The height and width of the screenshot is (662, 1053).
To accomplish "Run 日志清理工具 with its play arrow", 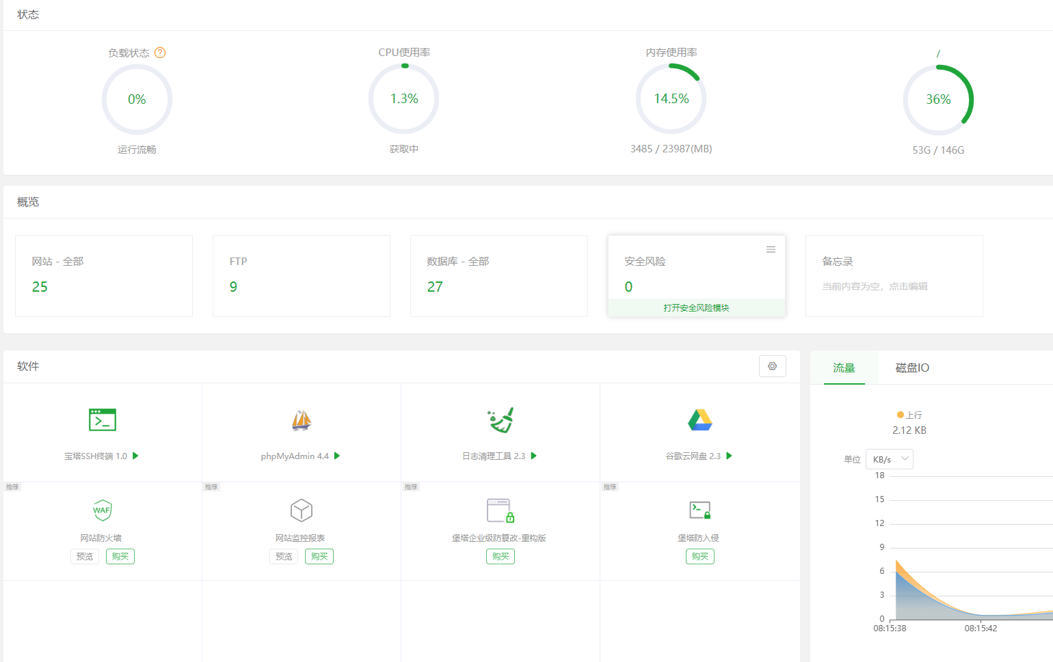I will pos(534,456).
